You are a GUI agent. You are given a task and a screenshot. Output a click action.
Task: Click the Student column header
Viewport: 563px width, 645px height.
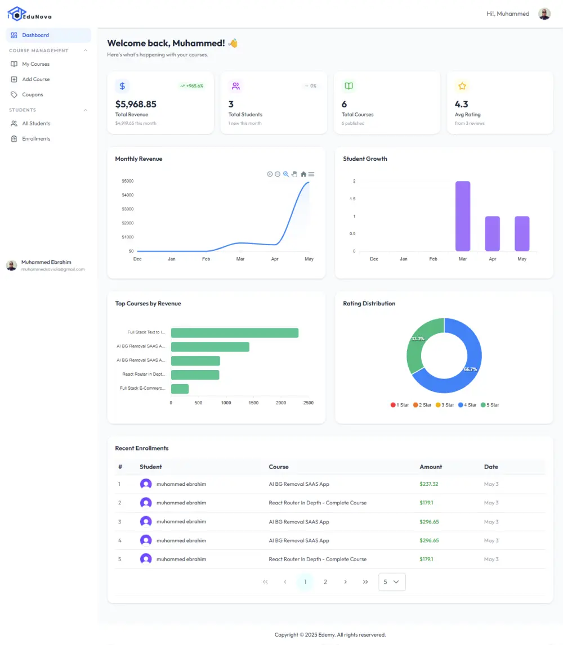coord(151,467)
